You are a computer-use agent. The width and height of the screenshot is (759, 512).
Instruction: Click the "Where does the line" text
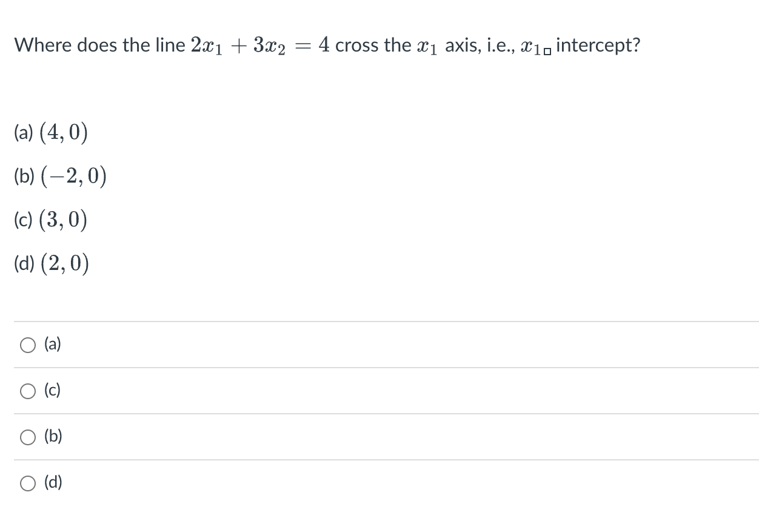click(x=100, y=45)
